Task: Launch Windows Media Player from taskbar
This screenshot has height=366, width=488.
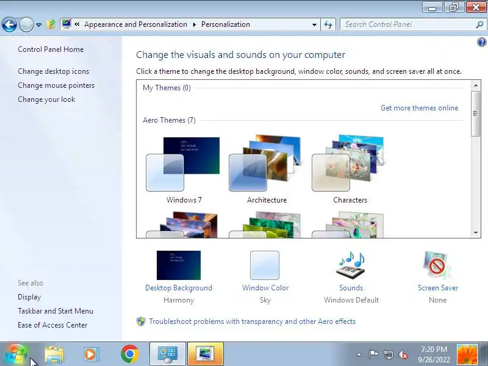Action: (x=91, y=354)
